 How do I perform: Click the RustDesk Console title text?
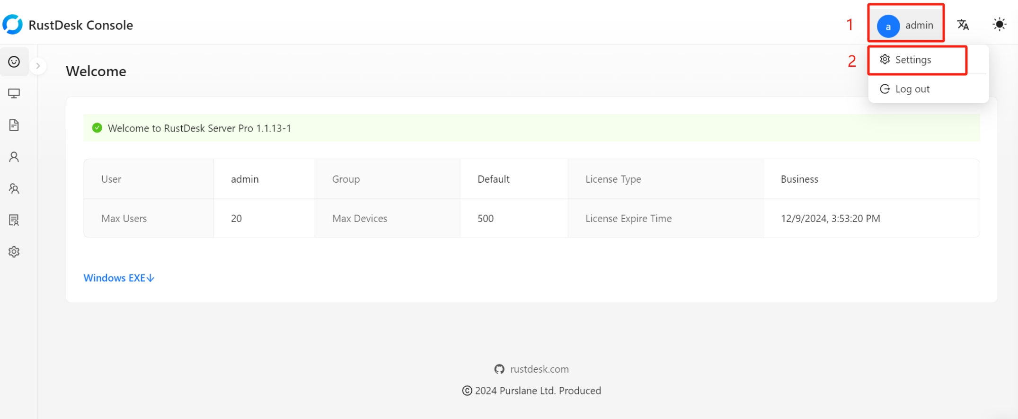pyautogui.click(x=80, y=25)
